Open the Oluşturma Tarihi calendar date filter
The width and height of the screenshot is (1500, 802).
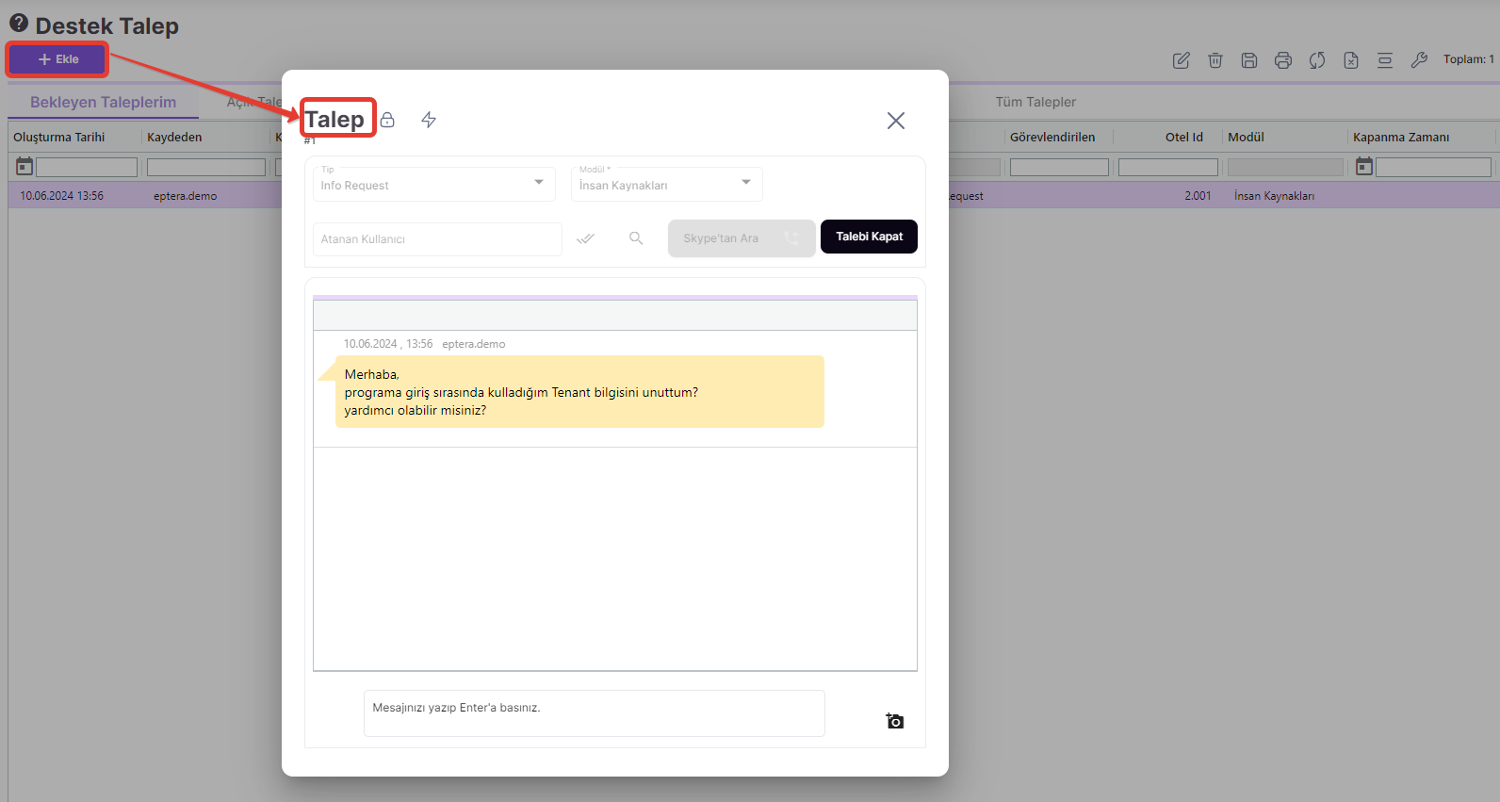coord(24,167)
